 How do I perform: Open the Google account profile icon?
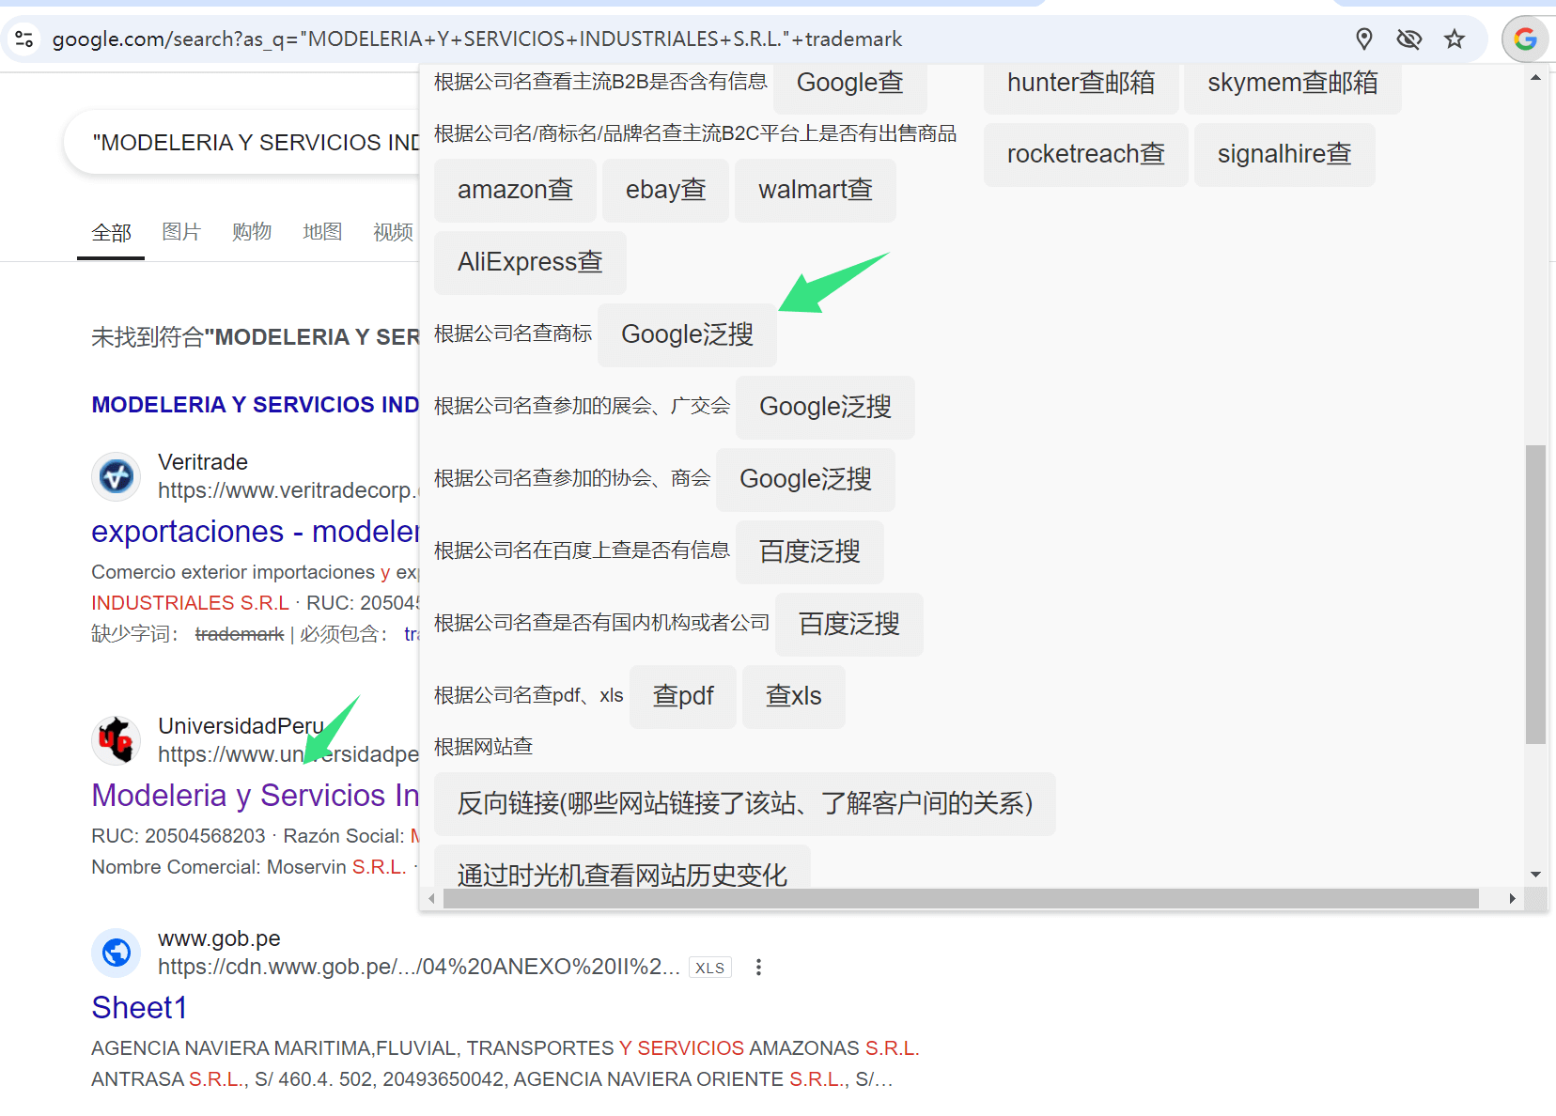[x=1525, y=39]
